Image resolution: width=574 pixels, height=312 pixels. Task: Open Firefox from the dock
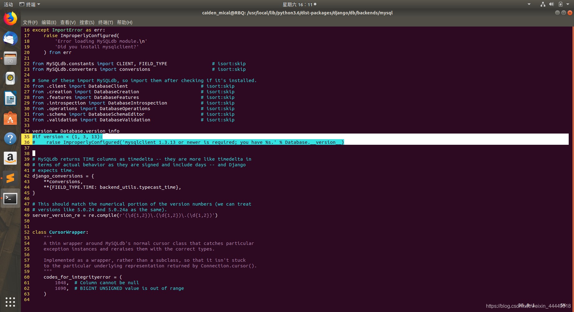(10, 19)
